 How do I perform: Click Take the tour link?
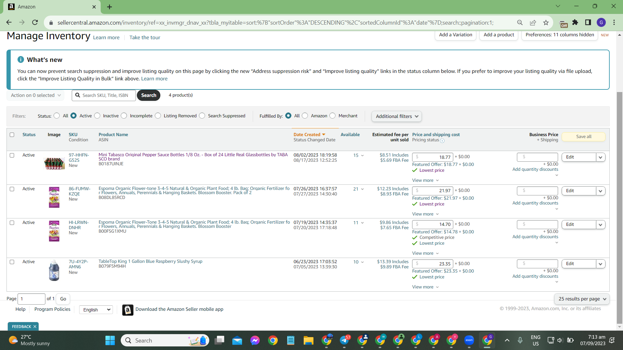click(x=145, y=38)
